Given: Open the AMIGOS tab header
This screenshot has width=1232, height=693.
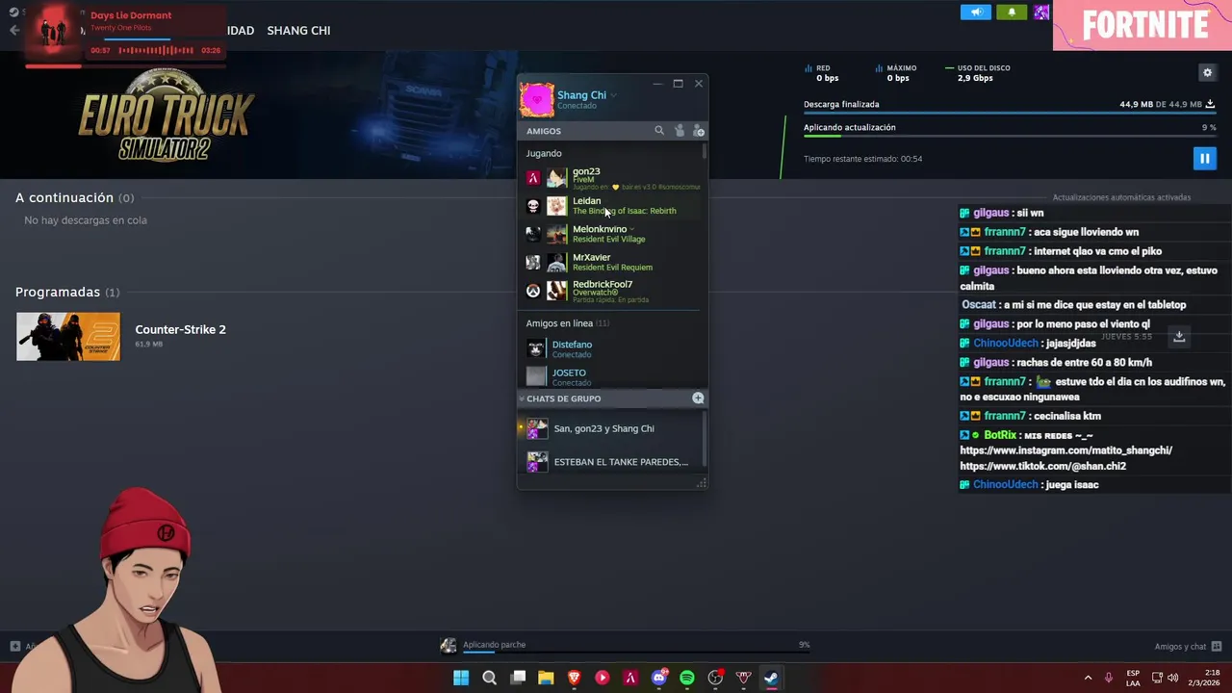Looking at the screenshot, I should tap(544, 131).
